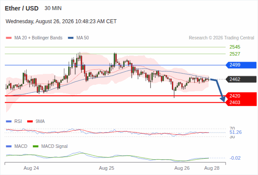Click the MACD Signal green legend marker
This screenshot has height=175, width=258.
[x=35, y=147]
